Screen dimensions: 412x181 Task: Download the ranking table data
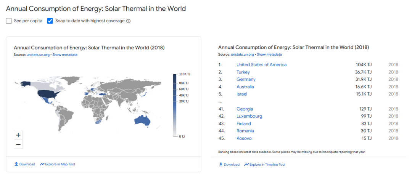[x=229, y=165]
